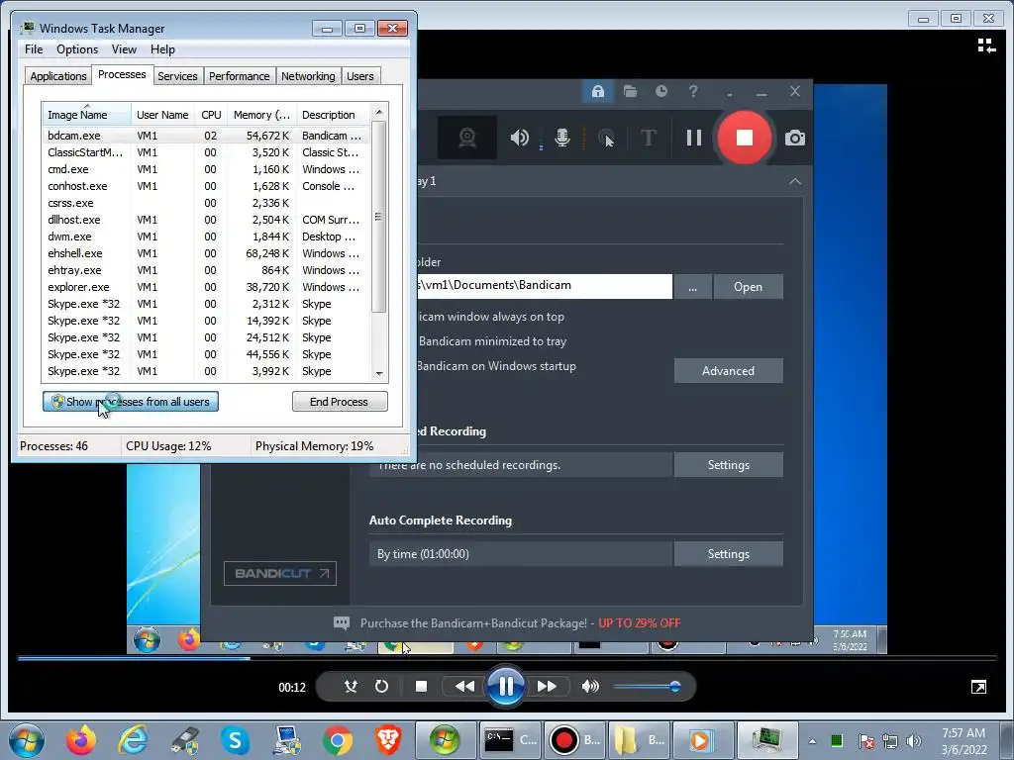Open the Windows Start menu
This screenshot has height=760, width=1014.
[27, 740]
